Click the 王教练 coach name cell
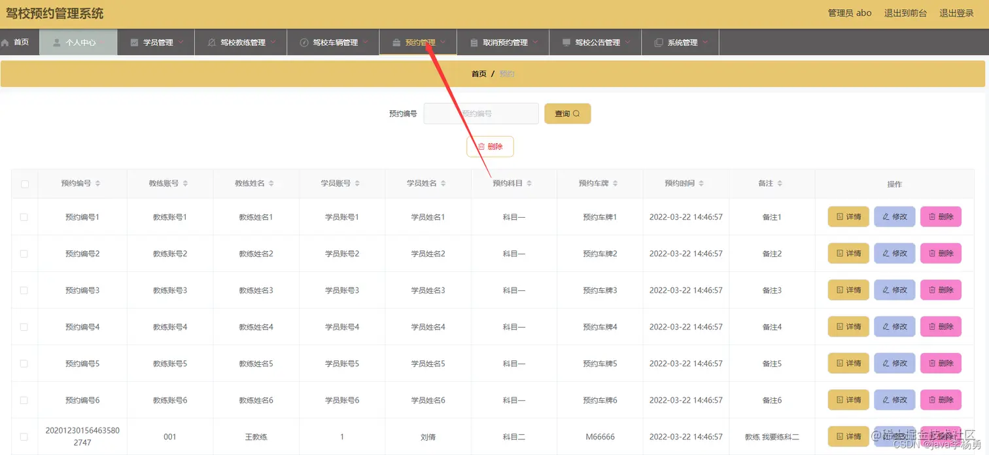This screenshot has width=989, height=455. click(x=256, y=437)
